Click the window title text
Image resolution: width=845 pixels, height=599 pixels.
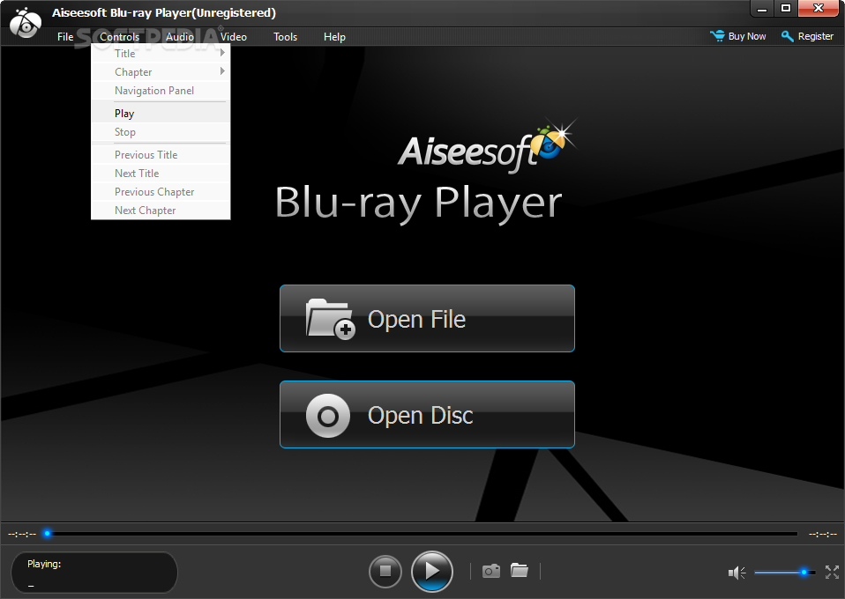[164, 13]
